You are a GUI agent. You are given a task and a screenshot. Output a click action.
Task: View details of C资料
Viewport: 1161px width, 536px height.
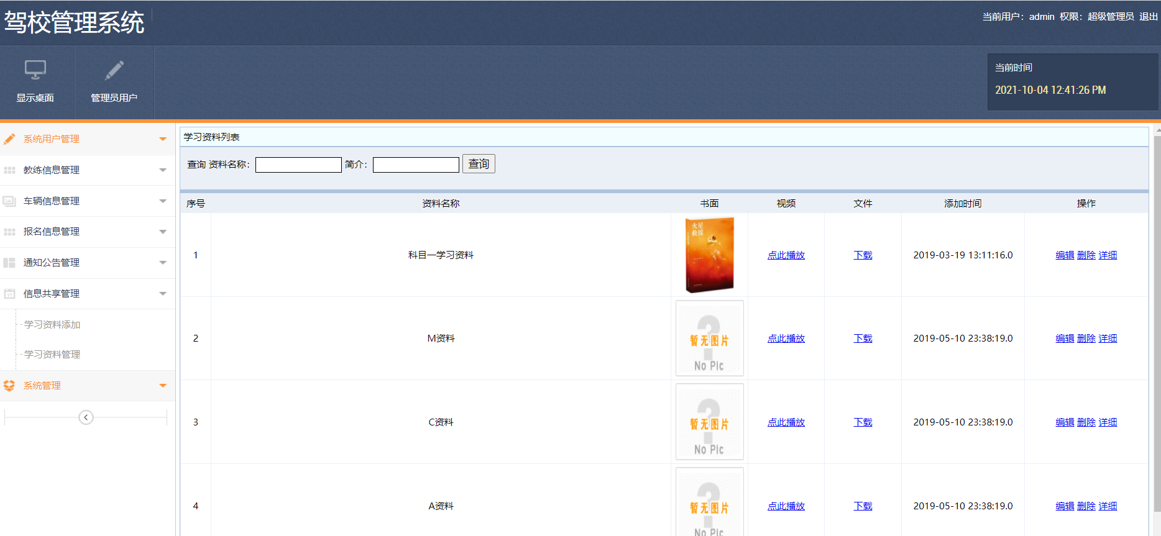[1108, 422]
